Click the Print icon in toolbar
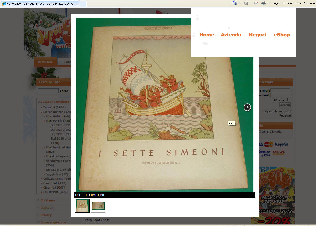The width and height of the screenshot is (316, 226). pyautogui.click(x=264, y=3)
